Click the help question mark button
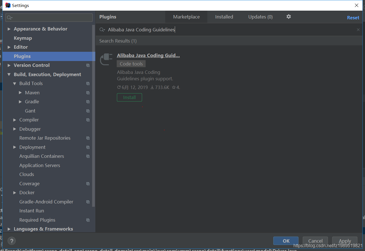The height and width of the screenshot is (251, 365). tap(12, 241)
